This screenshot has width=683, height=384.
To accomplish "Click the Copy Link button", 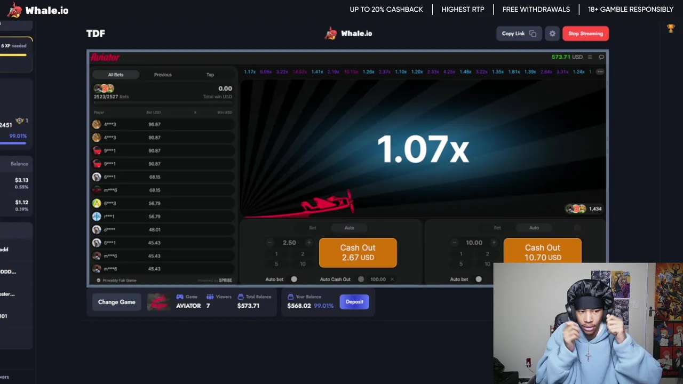I will click(x=518, y=34).
